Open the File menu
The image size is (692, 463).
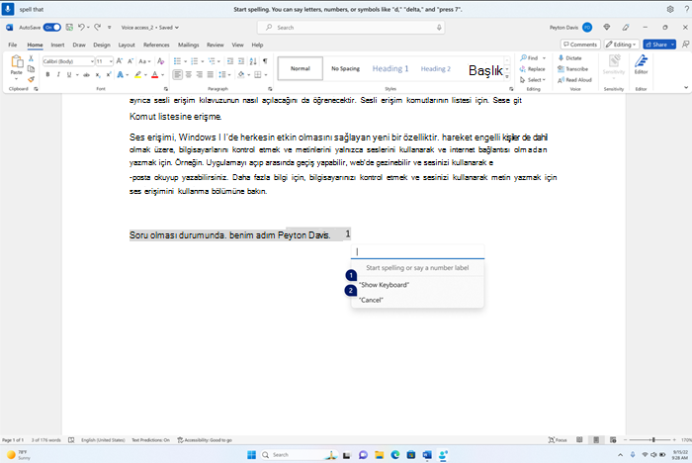[x=12, y=45]
